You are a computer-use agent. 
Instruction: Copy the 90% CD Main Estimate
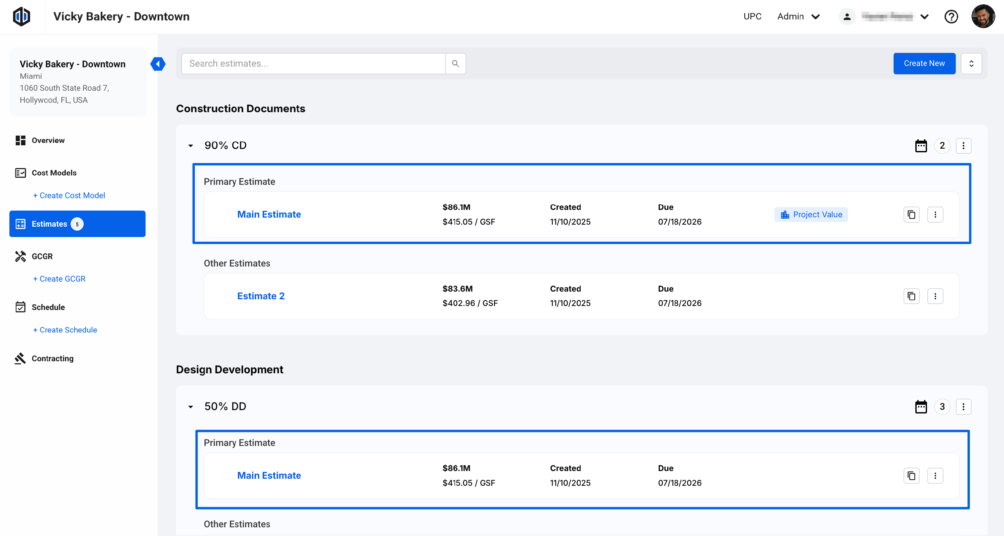[x=911, y=215]
